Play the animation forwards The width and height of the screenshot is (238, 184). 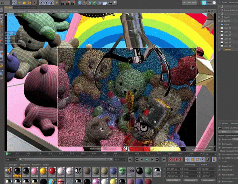click(x=147, y=159)
